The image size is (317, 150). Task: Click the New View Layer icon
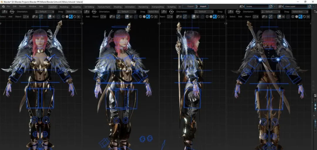[x=309, y=6]
